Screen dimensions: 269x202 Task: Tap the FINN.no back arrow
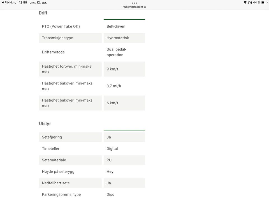click(x=3, y=3)
